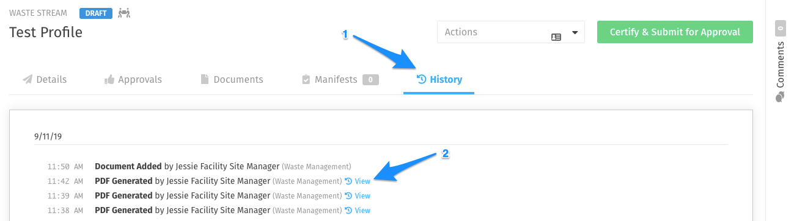Click the paper plane icon on Details tab
The width and height of the screenshot is (794, 221).
(x=28, y=79)
